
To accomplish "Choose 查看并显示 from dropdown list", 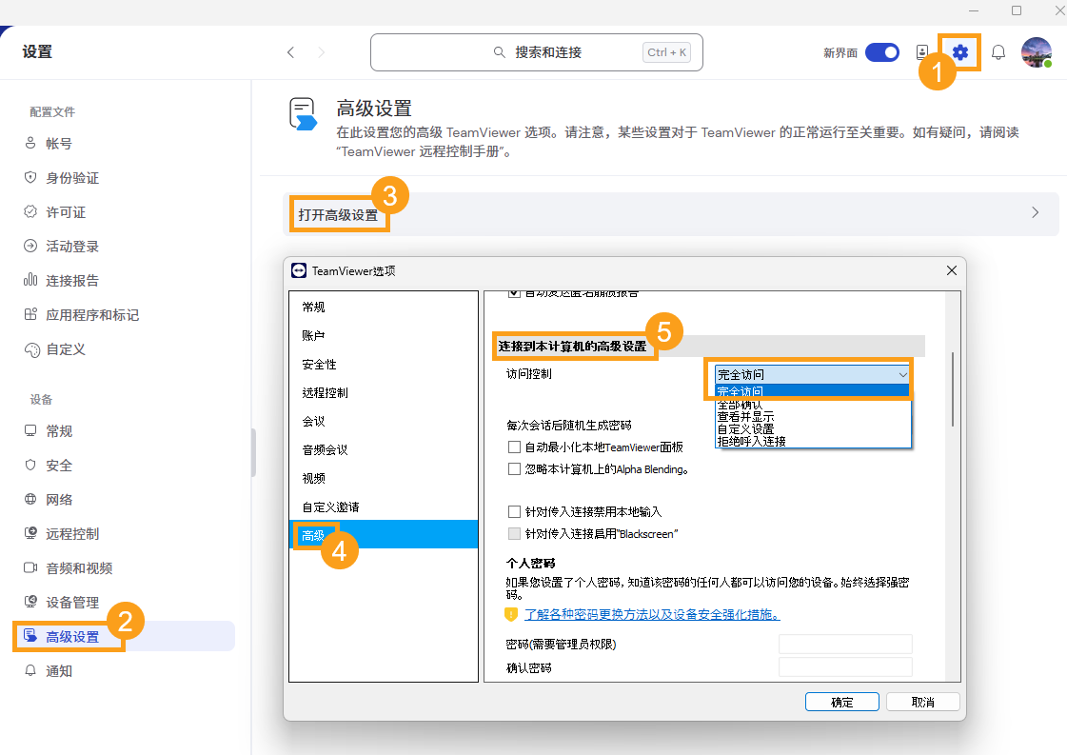I will click(813, 417).
